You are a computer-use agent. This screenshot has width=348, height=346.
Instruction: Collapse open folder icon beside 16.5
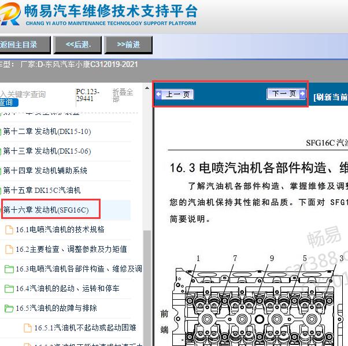click(x=9, y=308)
